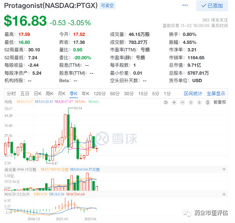The image size is (235, 223).
Task: Open the three-dot more options menu
Action: [x=185, y=5]
